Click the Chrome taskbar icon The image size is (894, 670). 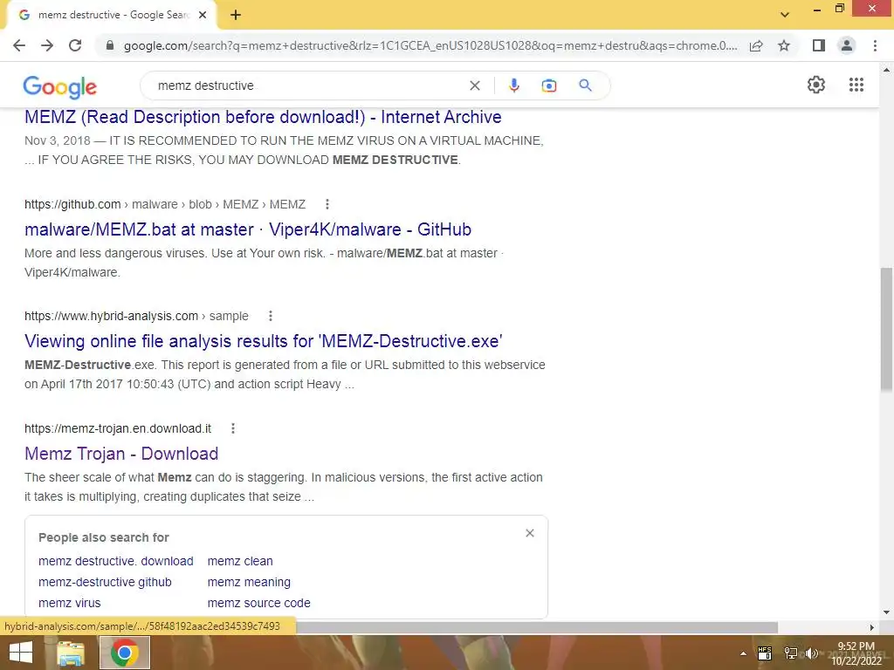pos(125,653)
